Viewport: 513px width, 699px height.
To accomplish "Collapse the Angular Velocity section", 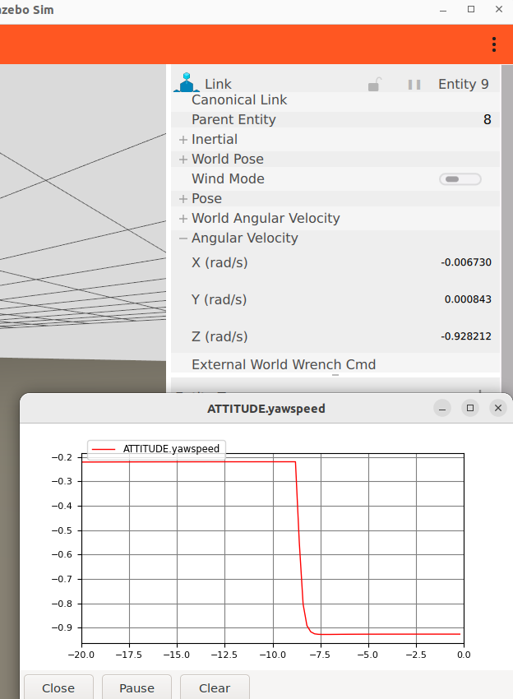I will coord(183,238).
